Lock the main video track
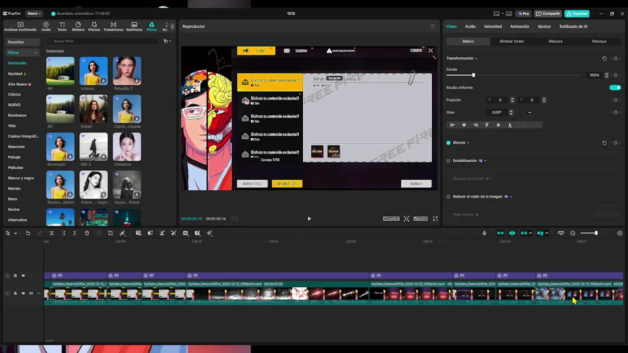 point(15,293)
